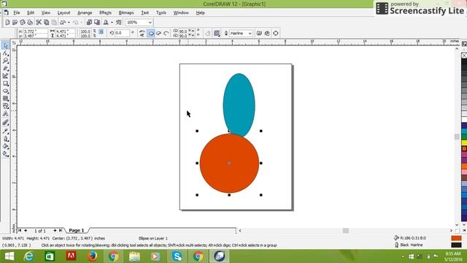Screen dimensions: 467x263
Task: Open the Tools menu
Action: pos(161,13)
